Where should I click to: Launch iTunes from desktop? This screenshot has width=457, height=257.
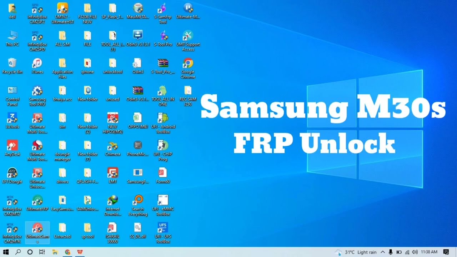coord(37,66)
